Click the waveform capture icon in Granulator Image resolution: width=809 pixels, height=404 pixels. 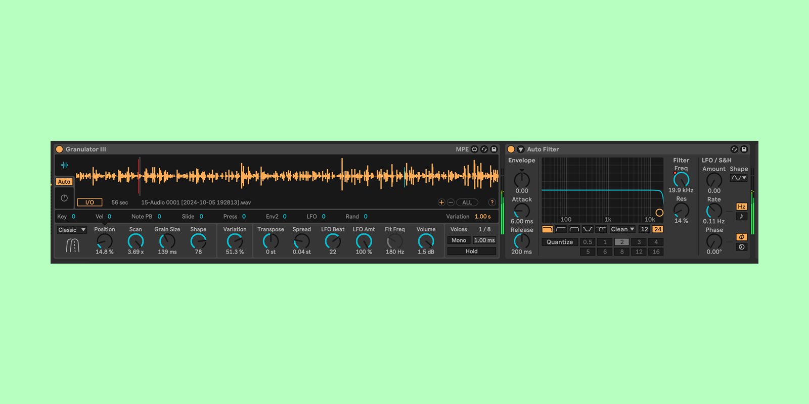(x=64, y=165)
